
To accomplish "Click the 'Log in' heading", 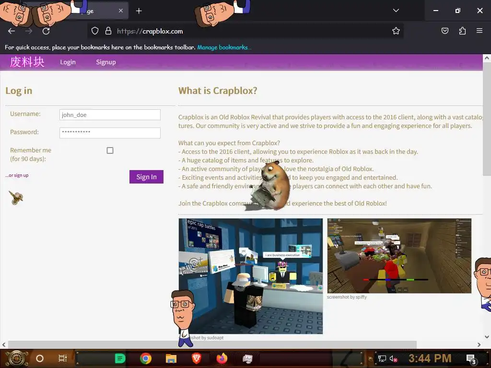I will point(19,91).
